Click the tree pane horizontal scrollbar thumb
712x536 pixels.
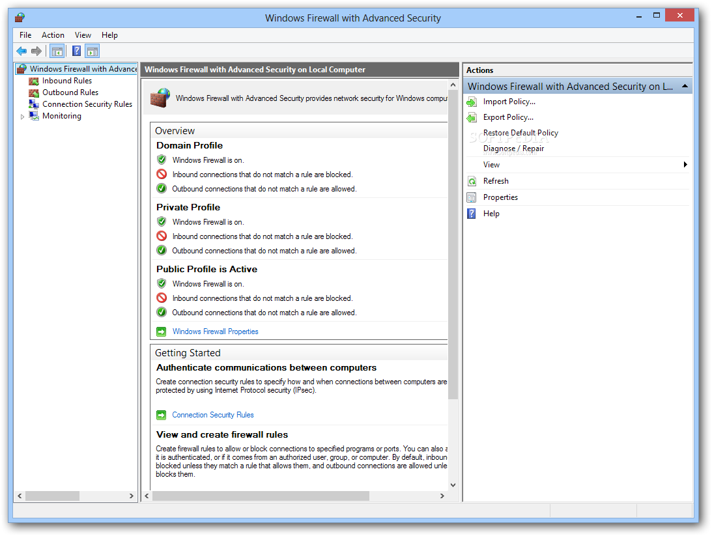coord(52,496)
